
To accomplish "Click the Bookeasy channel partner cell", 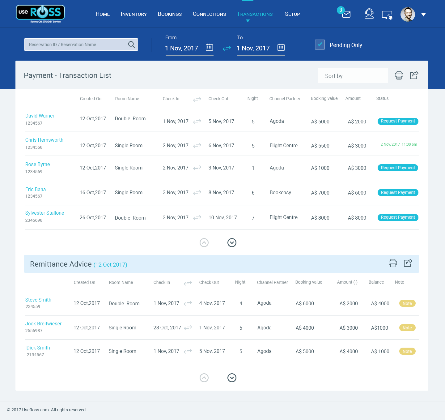I will coord(280,192).
